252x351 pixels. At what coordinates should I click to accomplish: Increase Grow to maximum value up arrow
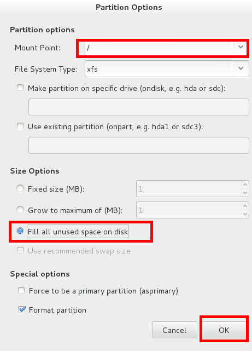click(245, 206)
